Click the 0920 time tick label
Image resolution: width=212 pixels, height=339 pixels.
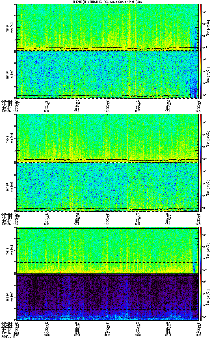point(138,335)
